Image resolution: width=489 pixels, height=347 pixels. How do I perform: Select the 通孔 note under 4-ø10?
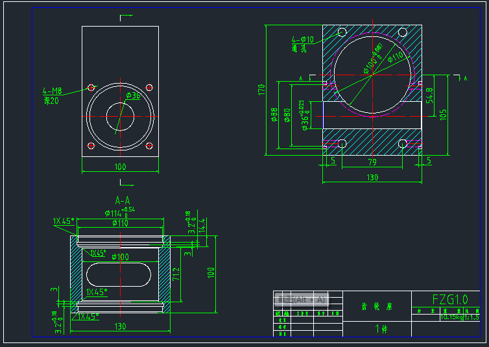(x=299, y=49)
